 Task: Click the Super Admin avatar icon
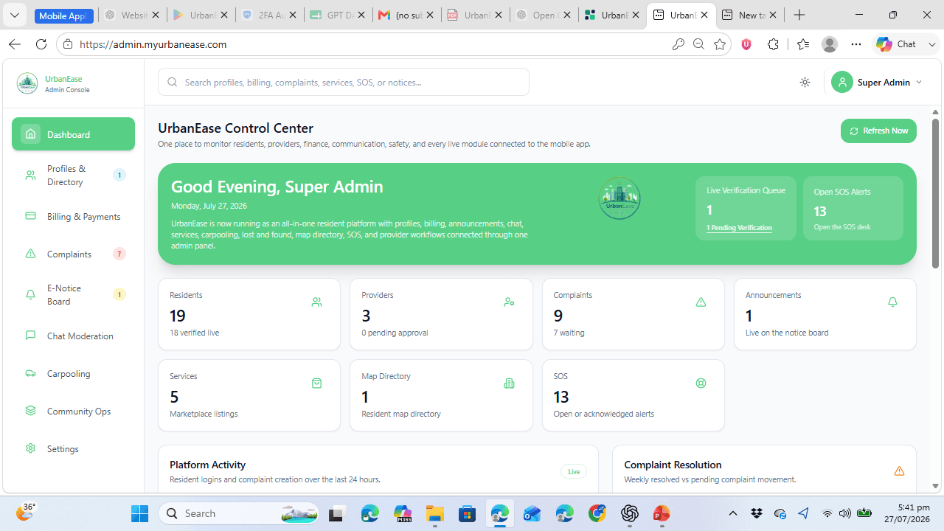(x=842, y=83)
